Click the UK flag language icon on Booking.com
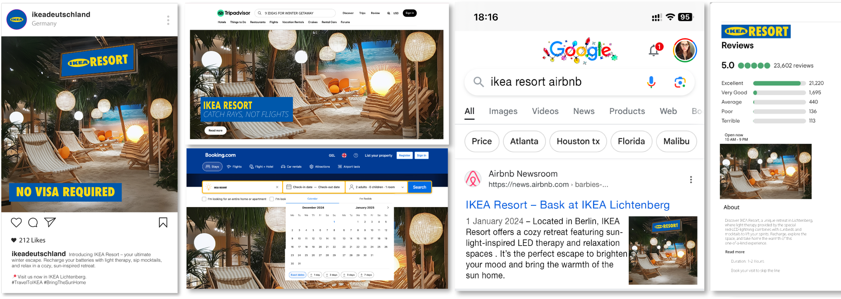841x299 pixels. coord(344,155)
